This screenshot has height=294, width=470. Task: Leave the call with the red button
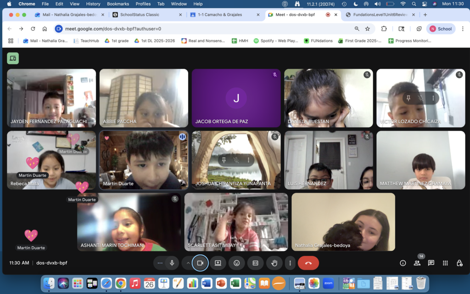click(x=308, y=263)
